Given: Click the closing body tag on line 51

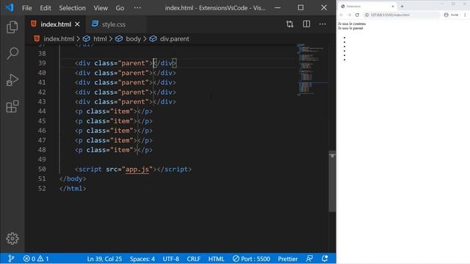Looking at the screenshot, I should coord(73,179).
